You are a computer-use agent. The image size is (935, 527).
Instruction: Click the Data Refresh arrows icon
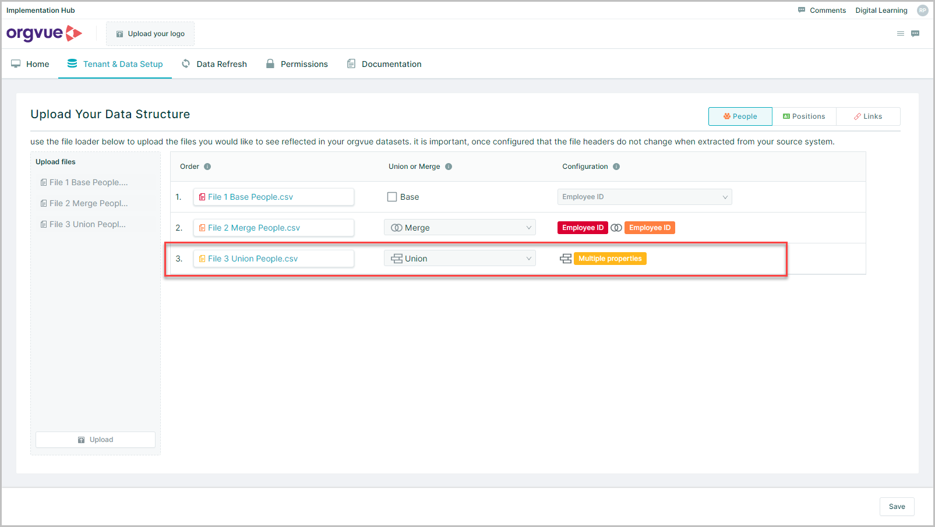click(x=186, y=63)
